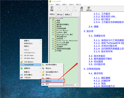
Task: Expand the 基本版本控制概念 tree node
Action: tap(53, 24)
